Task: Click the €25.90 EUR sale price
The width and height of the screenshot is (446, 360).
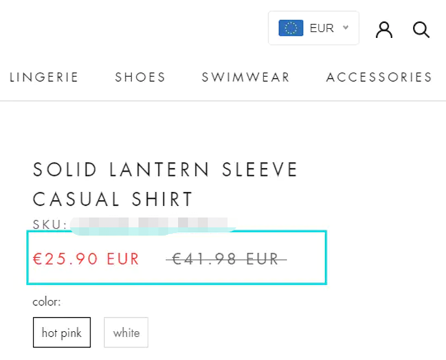Action: pyautogui.click(x=86, y=259)
